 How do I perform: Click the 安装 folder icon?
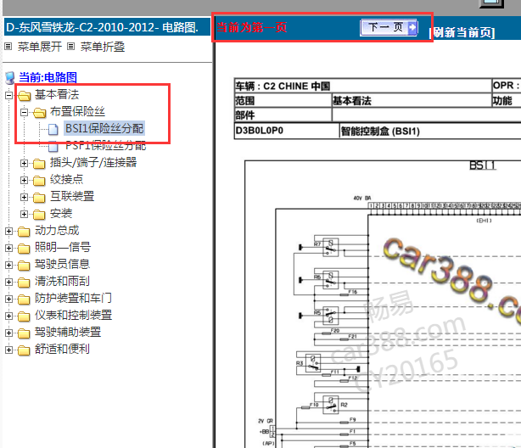tap(39, 214)
